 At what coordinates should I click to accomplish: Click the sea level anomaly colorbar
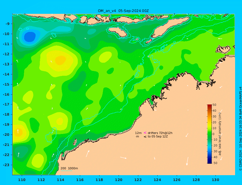click(210, 134)
